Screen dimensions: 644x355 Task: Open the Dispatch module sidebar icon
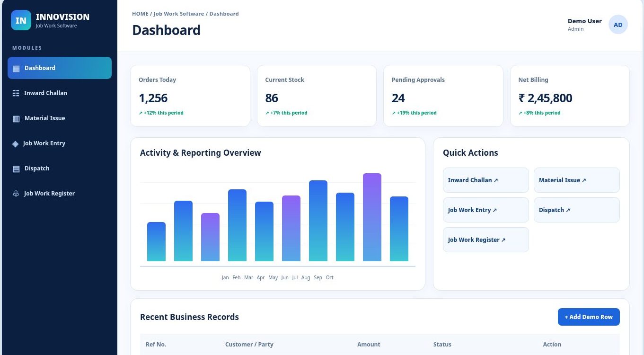pyautogui.click(x=16, y=169)
